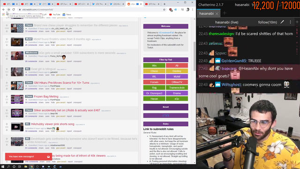Image resolution: width=300 pixels, height=169 pixels.
Task: Open Chatterino three-dot split menu
Action: pyautogui.click(x=290, y=22)
